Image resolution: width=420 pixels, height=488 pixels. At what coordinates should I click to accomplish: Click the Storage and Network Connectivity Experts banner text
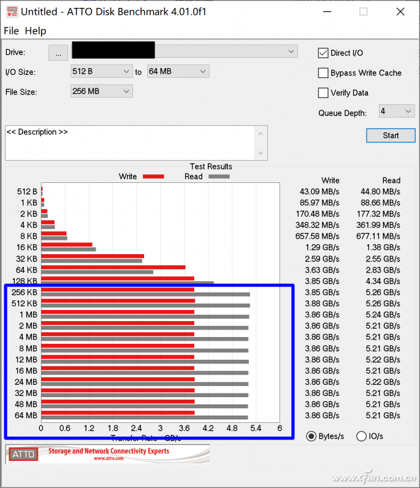point(109,451)
